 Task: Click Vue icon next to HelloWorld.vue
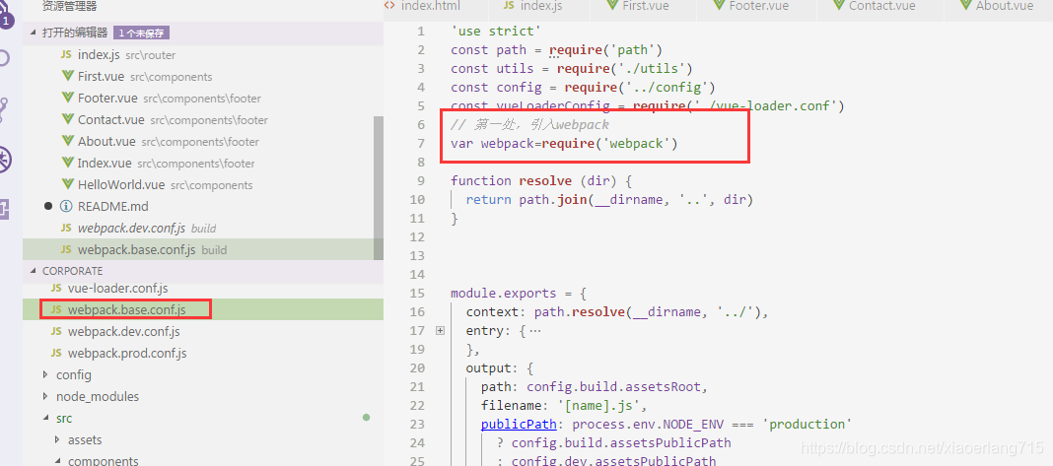tap(67, 184)
